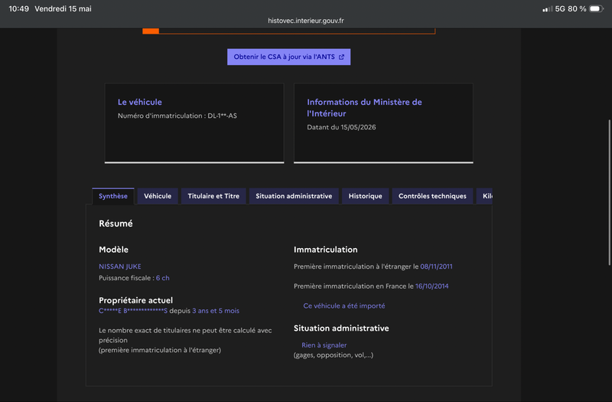This screenshot has width=612, height=402.
Task: Click the date 08/11/2011
Action: click(436, 266)
